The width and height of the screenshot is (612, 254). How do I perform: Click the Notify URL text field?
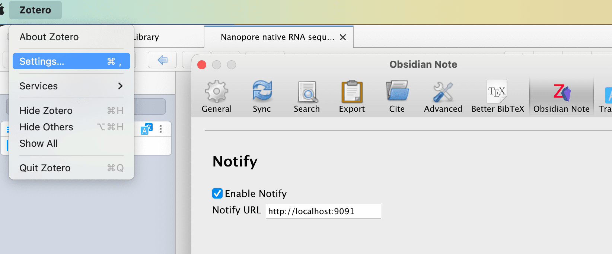click(x=323, y=211)
